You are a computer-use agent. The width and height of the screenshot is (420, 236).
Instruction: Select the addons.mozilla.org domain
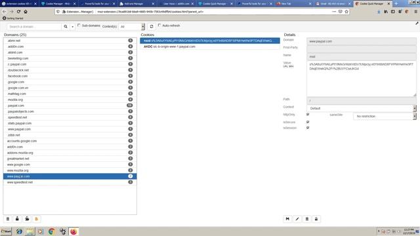(70, 153)
